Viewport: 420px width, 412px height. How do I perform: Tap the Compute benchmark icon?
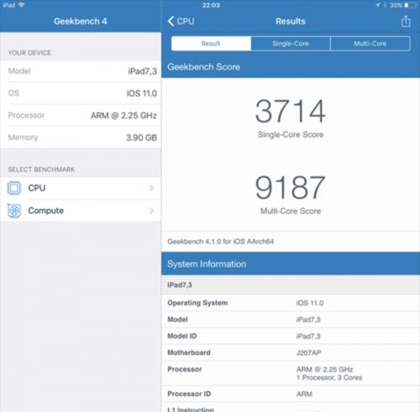[x=14, y=211]
